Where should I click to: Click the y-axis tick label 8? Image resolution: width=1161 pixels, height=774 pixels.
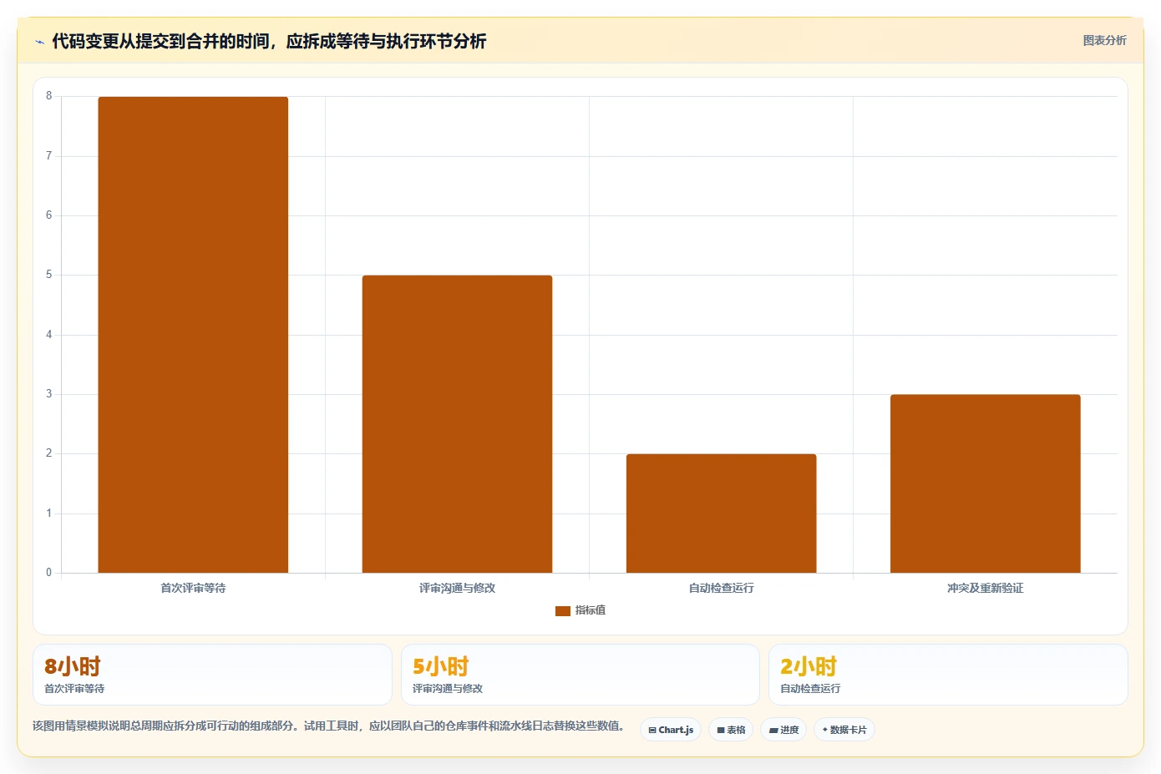(48, 96)
